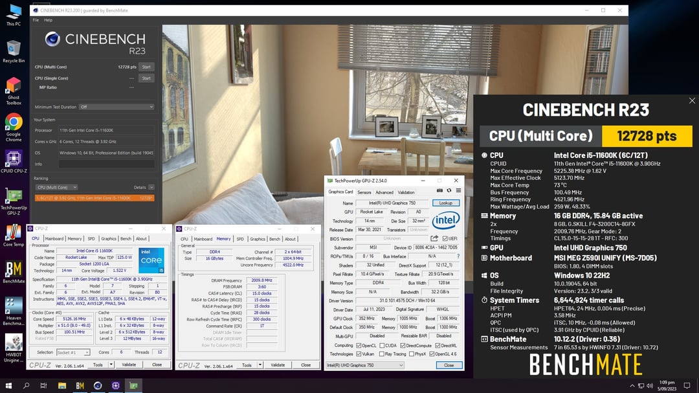Toggle Vulkan checkbox in GPU-Z
This screenshot has width=699, height=393.
click(359, 354)
